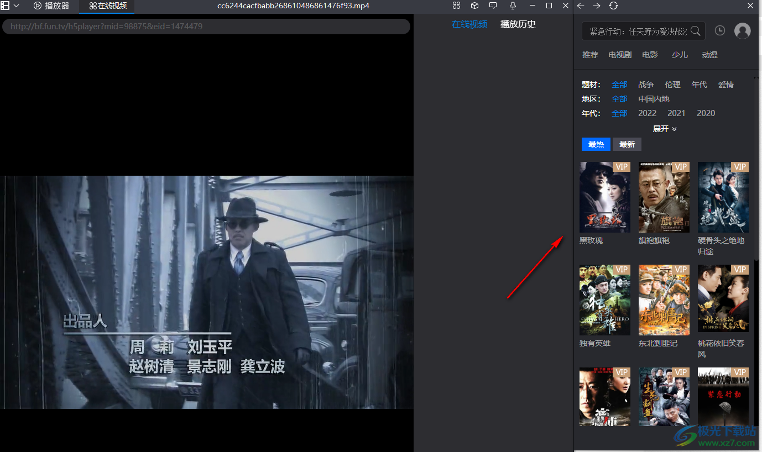Click the 3D box icon in title bar

click(474, 6)
